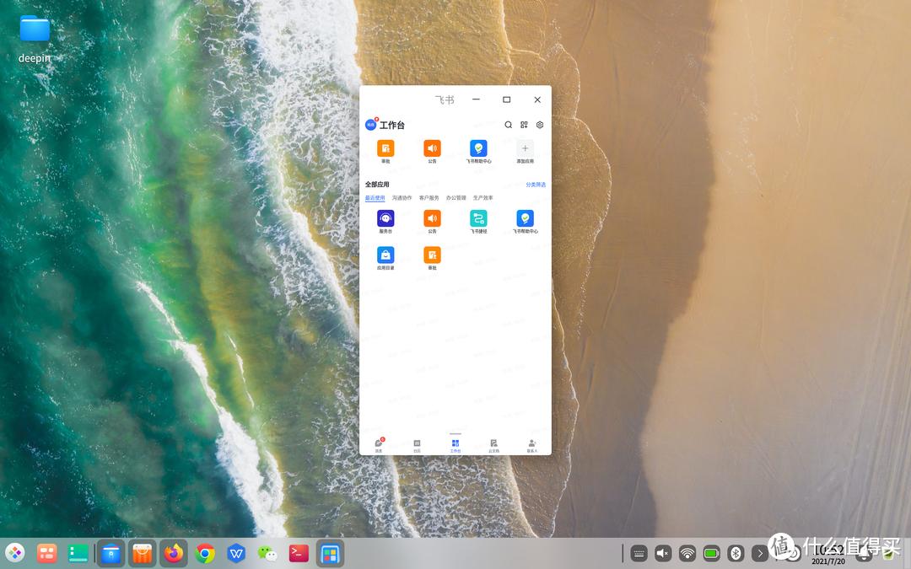Click the 添加应用 add application tile

point(525,148)
